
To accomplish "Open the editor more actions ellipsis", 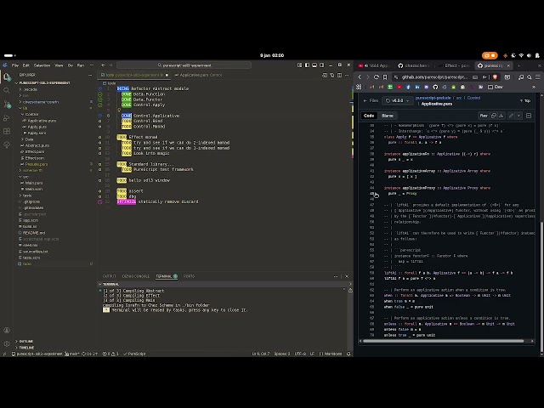I will (x=347, y=75).
